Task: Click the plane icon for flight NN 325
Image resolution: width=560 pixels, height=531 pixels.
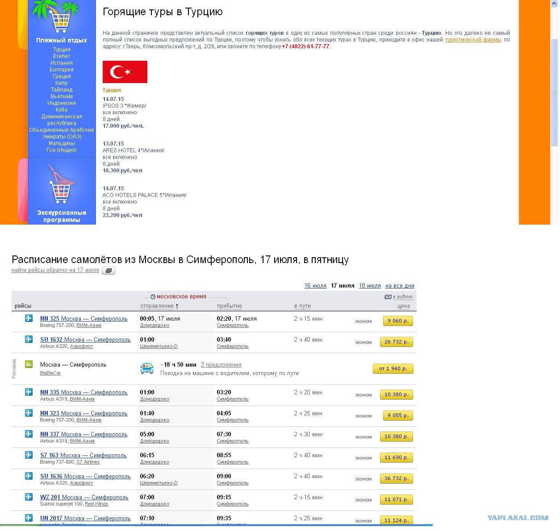Action: coord(29,318)
